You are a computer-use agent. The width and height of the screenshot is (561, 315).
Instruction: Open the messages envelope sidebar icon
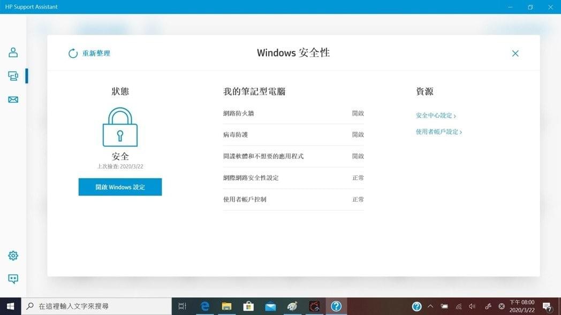click(x=13, y=99)
